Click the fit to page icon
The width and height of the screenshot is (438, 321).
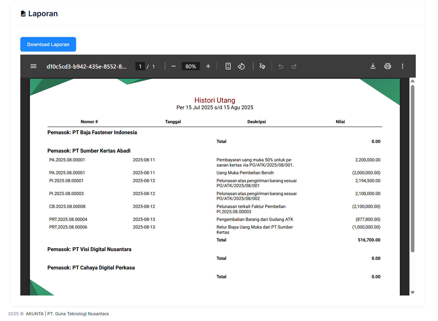[228, 66]
